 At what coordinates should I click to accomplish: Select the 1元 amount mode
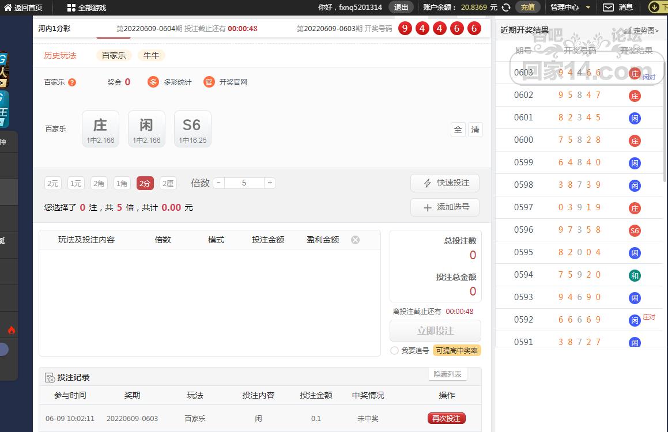[76, 184]
